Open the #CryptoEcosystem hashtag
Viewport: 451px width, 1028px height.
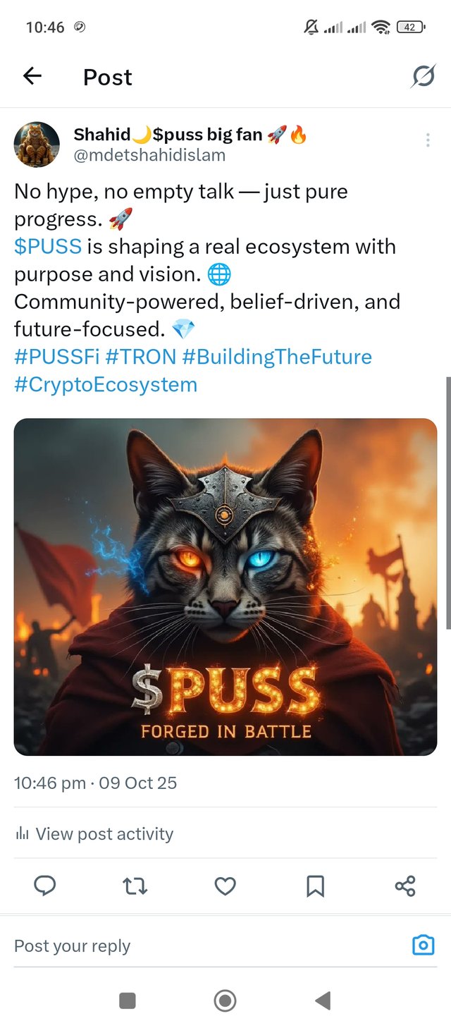point(106,385)
